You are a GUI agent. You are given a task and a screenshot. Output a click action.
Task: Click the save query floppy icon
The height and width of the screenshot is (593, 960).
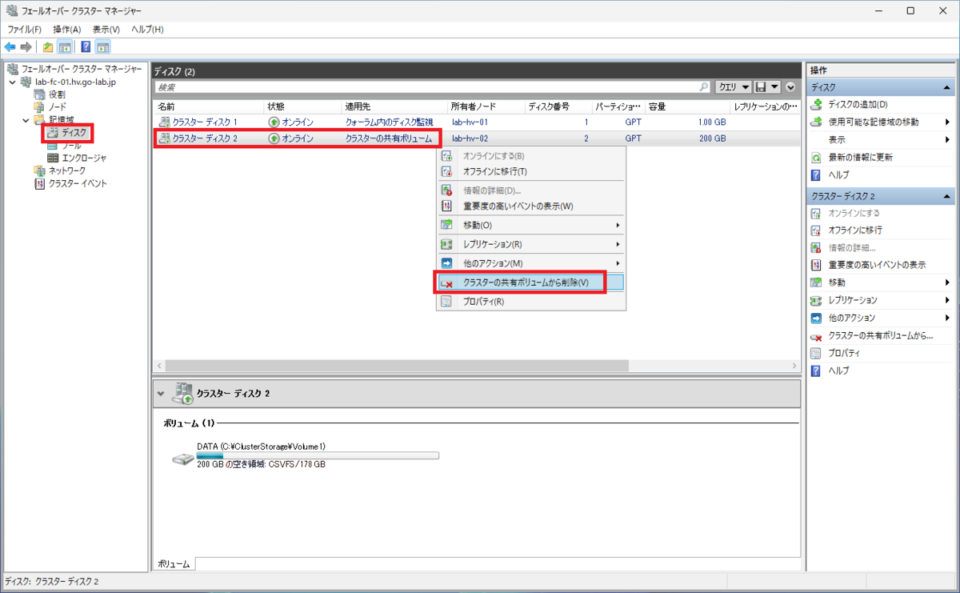tap(761, 86)
